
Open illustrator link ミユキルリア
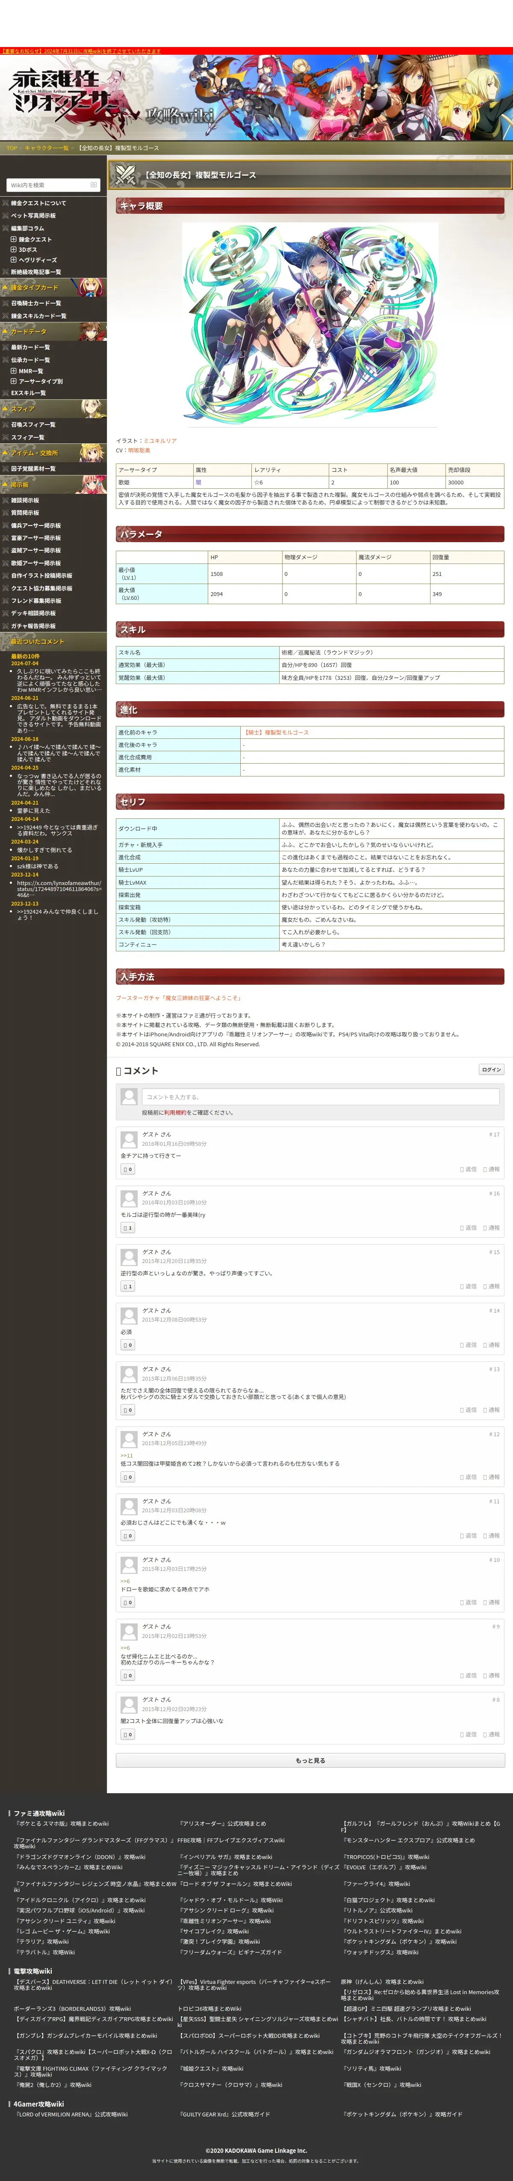point(160,440)
